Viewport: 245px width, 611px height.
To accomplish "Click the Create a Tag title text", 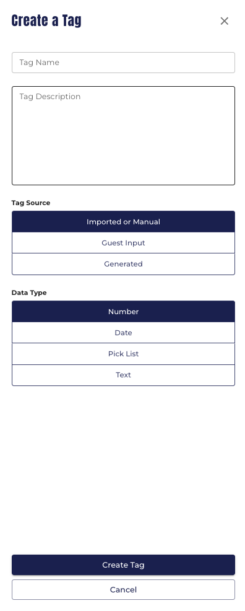I will pos(46,20).
